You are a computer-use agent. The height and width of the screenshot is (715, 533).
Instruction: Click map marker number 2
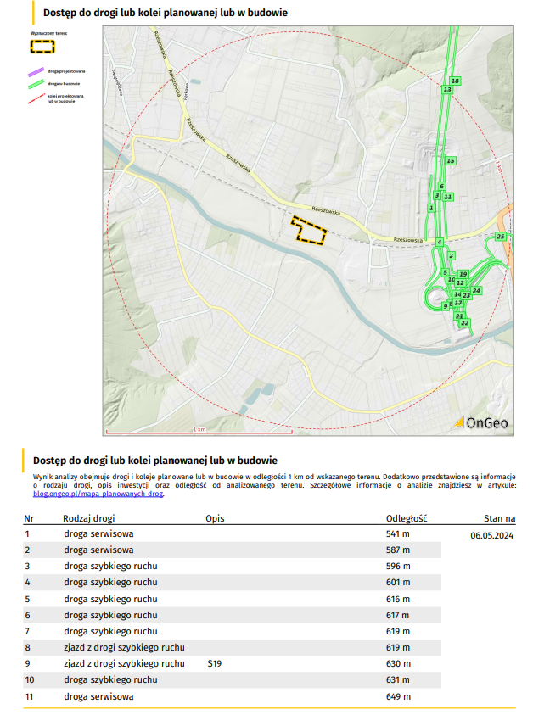[451, 255]
